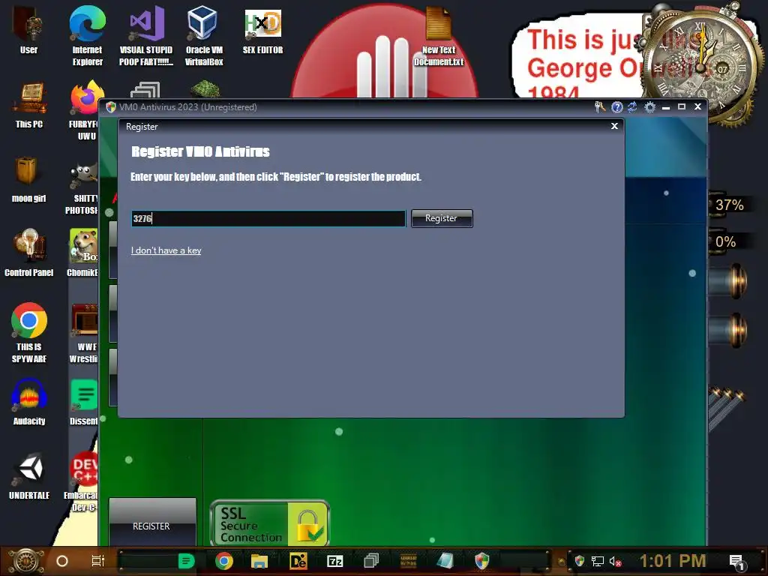The height and width of the screenshot is (576, 768).
Task: Close the Register dialog
Action: pyautogui.click(x=614, y=126)
